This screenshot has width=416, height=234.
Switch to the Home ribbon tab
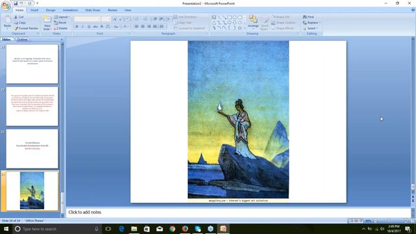[x=19, y=10]
